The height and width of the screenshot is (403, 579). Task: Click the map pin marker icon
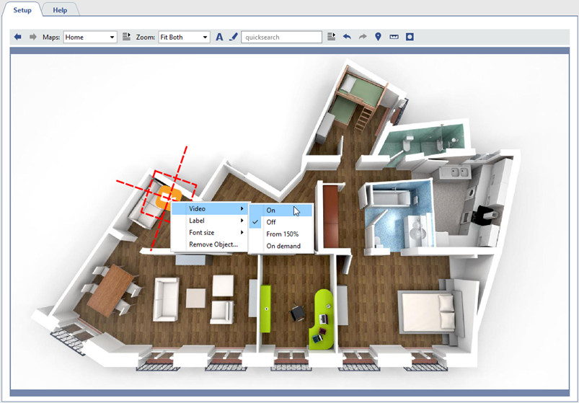[x=378, y=37]
